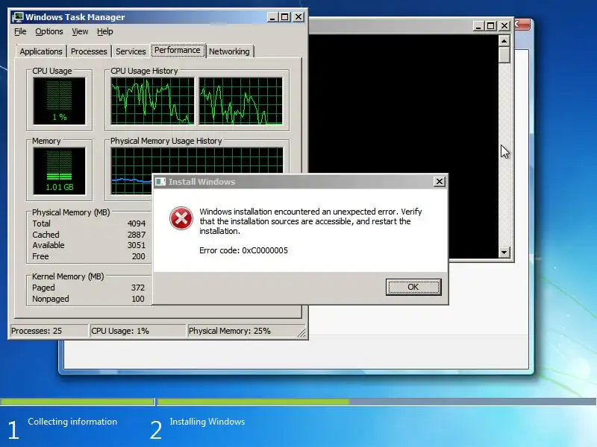Open the File menu in Task Manager
The image size is (597, 447).
click(x=20, y=31)
